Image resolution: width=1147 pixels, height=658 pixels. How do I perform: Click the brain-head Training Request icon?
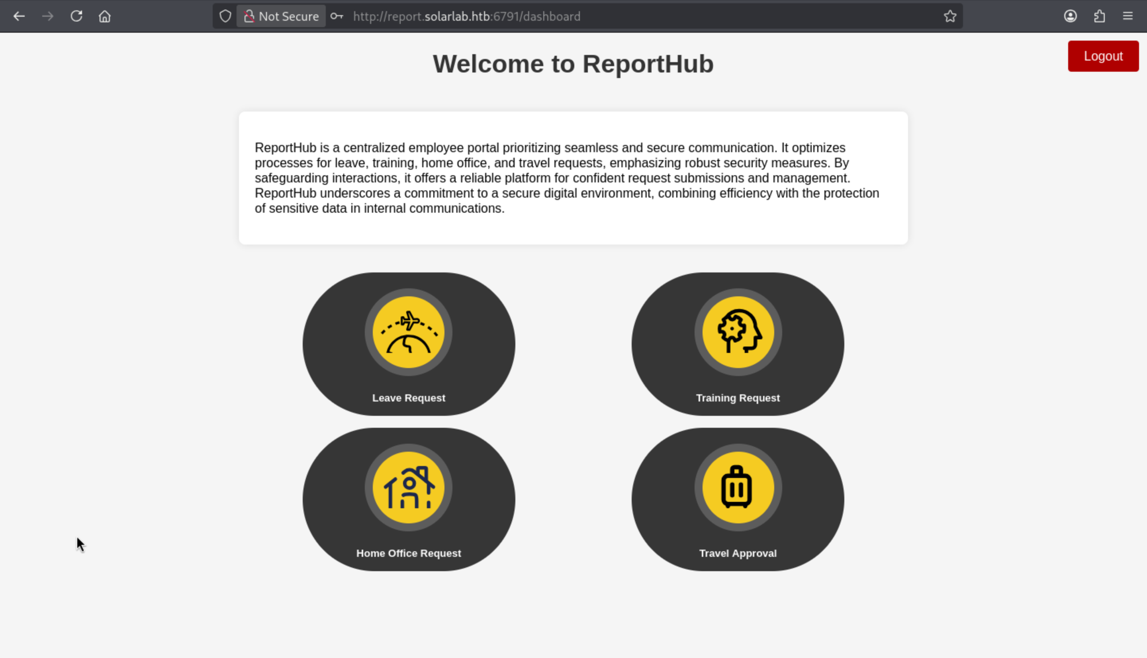[738, 332]
